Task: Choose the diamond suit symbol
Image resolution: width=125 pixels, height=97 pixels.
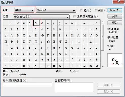Action: (x=42, y=60)
